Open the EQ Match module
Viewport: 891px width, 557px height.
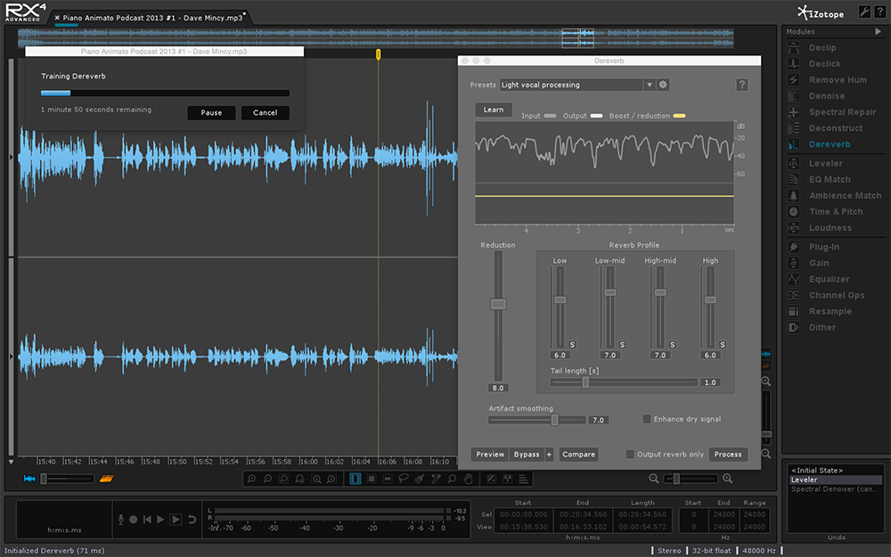click(830, 180)
